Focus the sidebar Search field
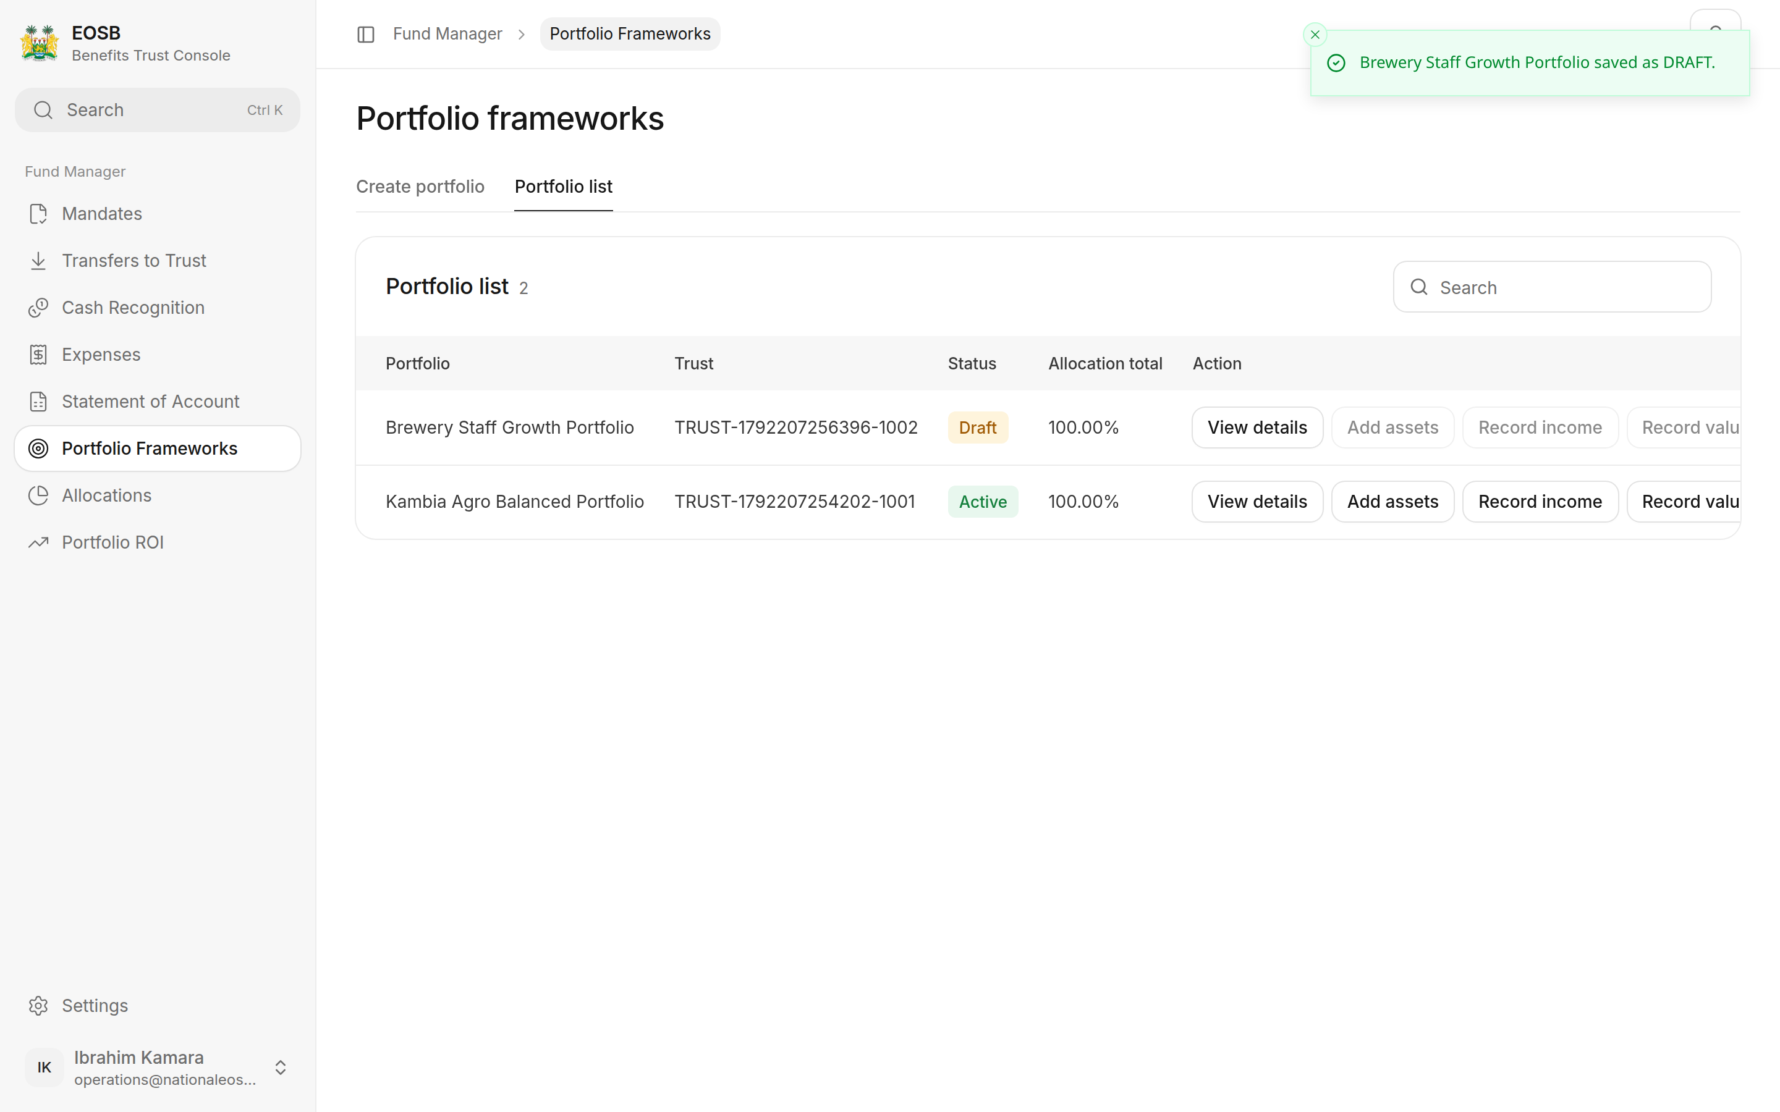The image size is (1780, 1112). pos(158,111)
